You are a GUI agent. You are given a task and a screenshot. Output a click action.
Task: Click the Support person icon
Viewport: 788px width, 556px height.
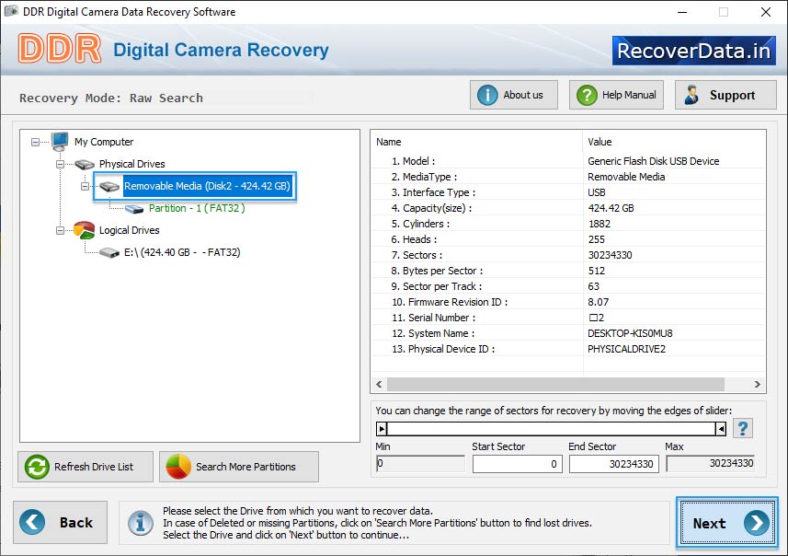(x=691, y=95)
